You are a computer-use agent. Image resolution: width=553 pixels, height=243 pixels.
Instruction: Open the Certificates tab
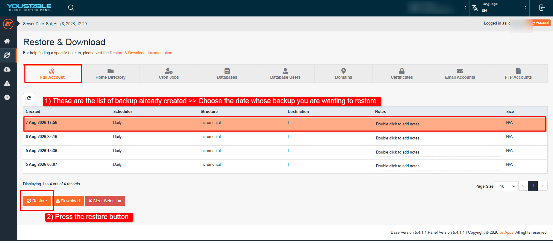[x=402, y=74]
